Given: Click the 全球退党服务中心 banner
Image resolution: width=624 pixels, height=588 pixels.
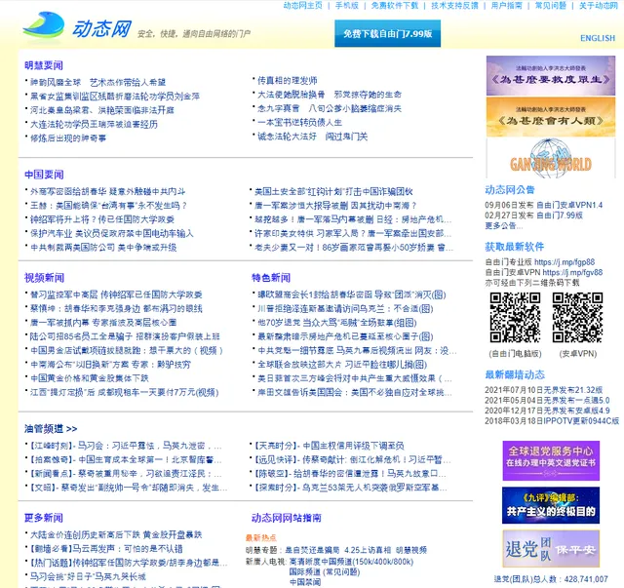Looking at the screenshot, I should (551, 460).
